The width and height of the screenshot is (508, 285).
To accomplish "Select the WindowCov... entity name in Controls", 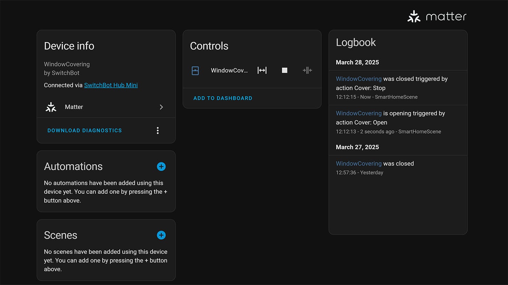I will (229, 70).
